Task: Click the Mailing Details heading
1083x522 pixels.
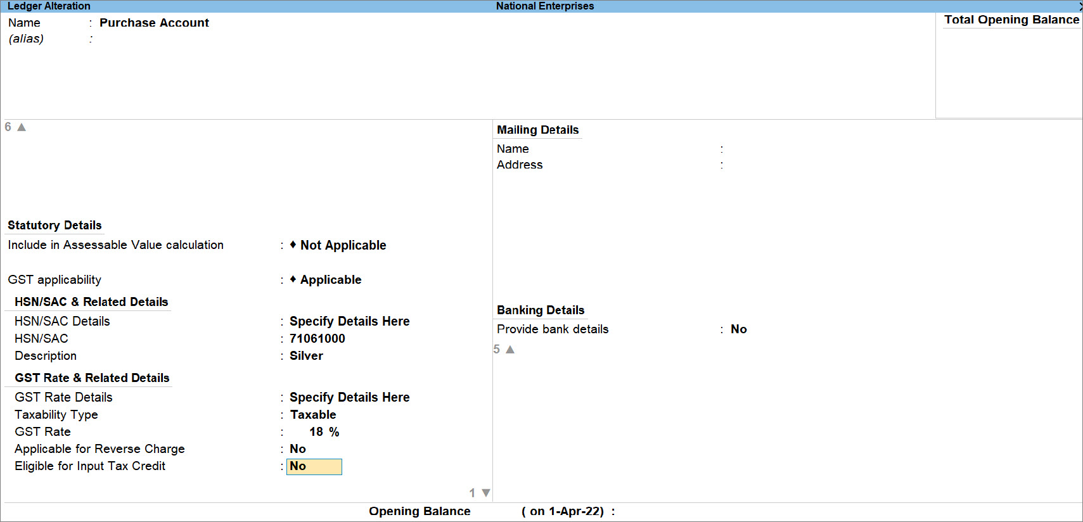Action: pyautogui.click(x=538, y=130)
